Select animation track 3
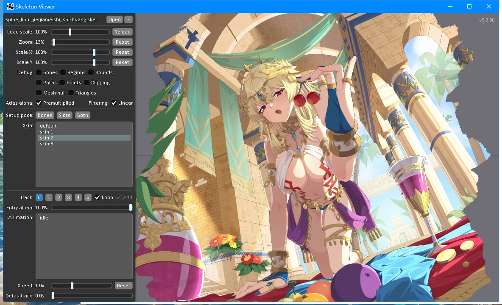Viewport: 502px width, 305px height. point(68,197)
